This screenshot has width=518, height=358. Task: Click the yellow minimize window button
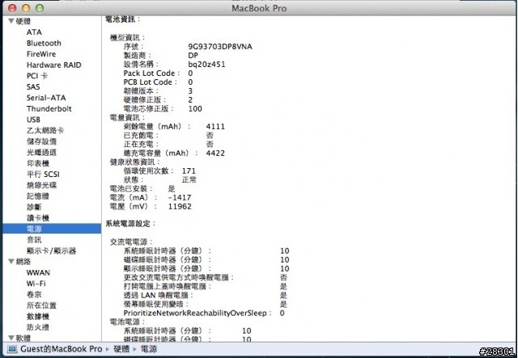(26, 7)
